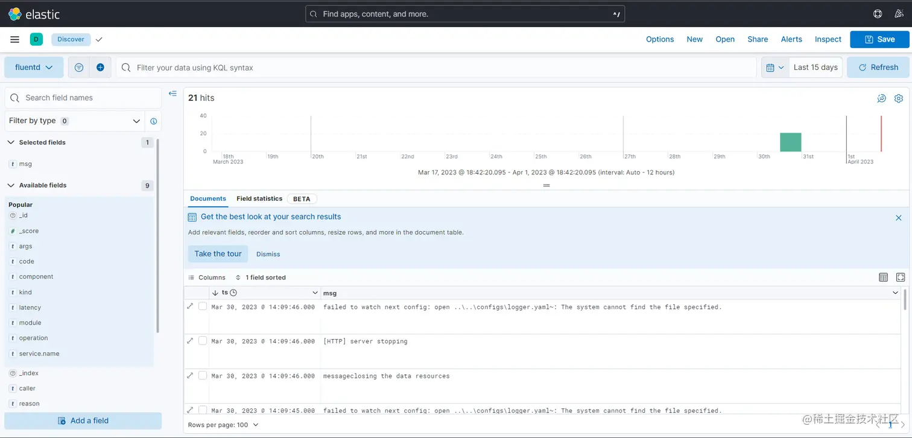912x438 pixels.
Task: Click the Take the tour button
Action: click(x=218, y=254)
